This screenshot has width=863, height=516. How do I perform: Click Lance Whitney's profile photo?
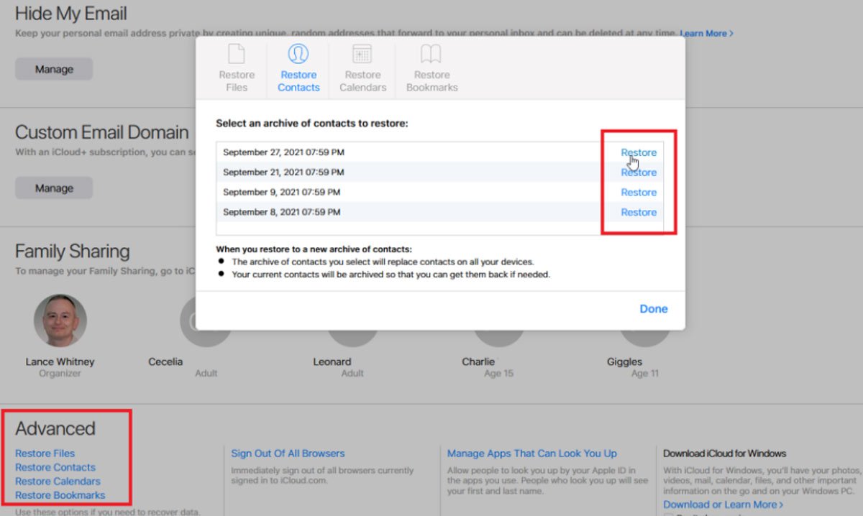(60, 321)
